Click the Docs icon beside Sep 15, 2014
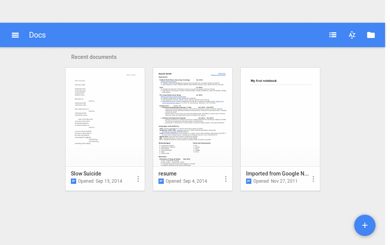 click(74, 181)
